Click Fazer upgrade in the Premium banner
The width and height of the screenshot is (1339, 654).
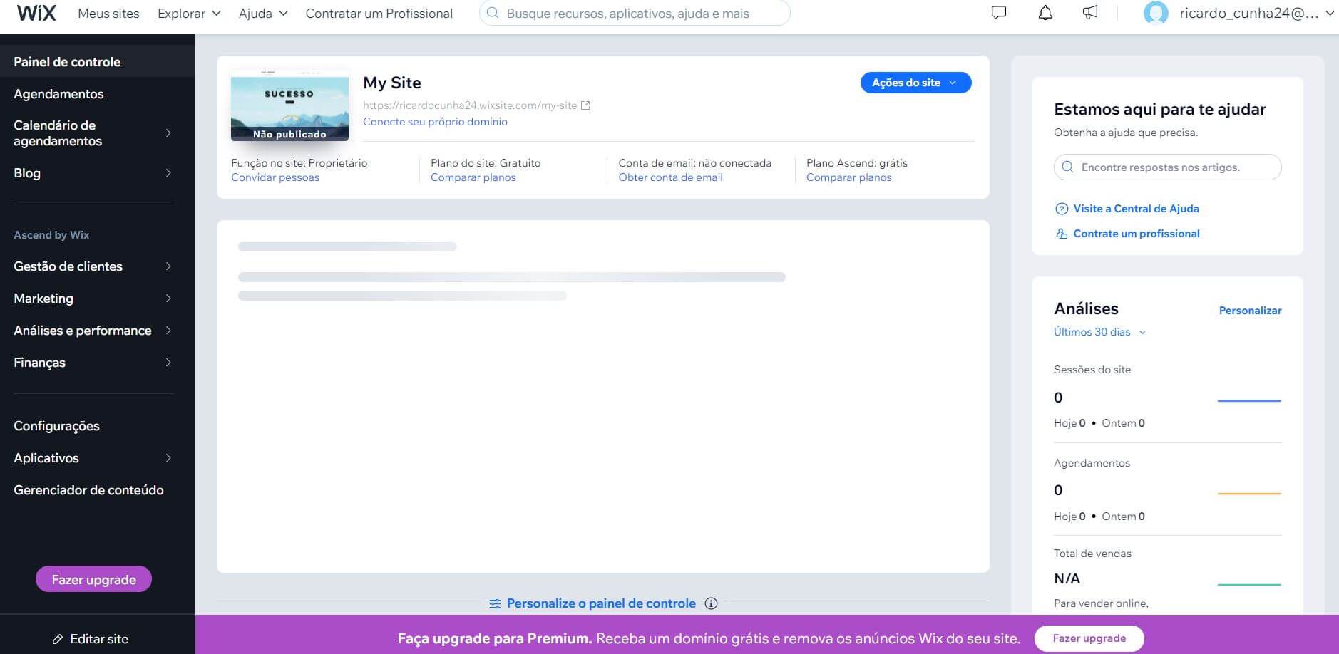1089,638
